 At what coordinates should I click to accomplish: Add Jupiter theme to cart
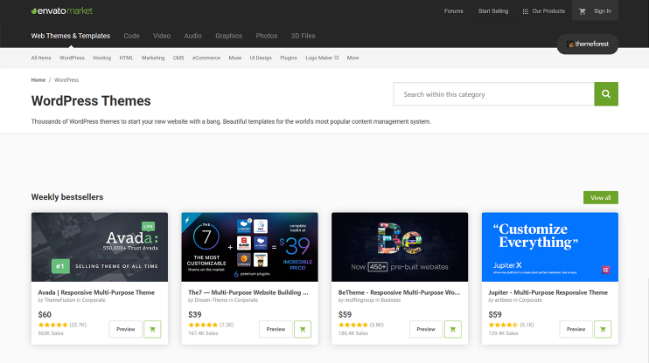603,329
